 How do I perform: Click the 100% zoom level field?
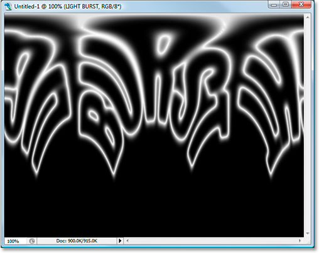tap(15, 241)
